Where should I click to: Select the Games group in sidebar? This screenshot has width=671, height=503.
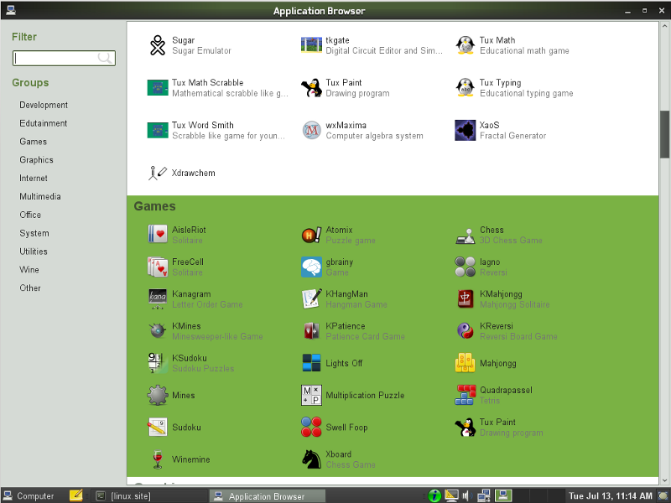pos(34,142)
